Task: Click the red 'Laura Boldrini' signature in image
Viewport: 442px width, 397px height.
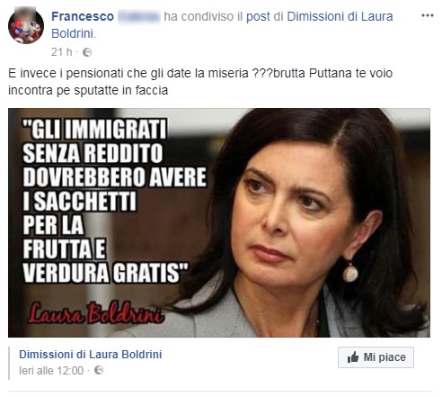Action: point(96,312)
